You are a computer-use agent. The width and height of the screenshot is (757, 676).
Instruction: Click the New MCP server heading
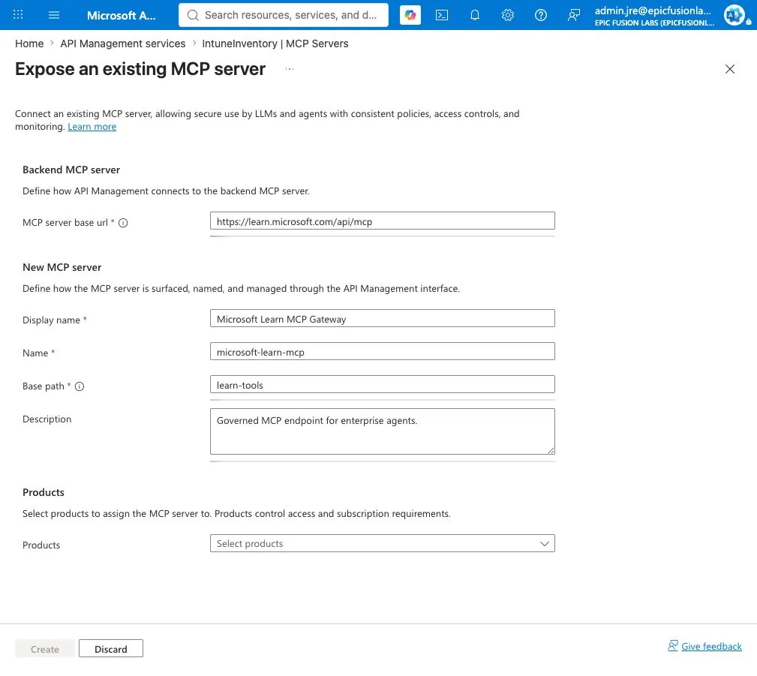[x=62, y=268]
